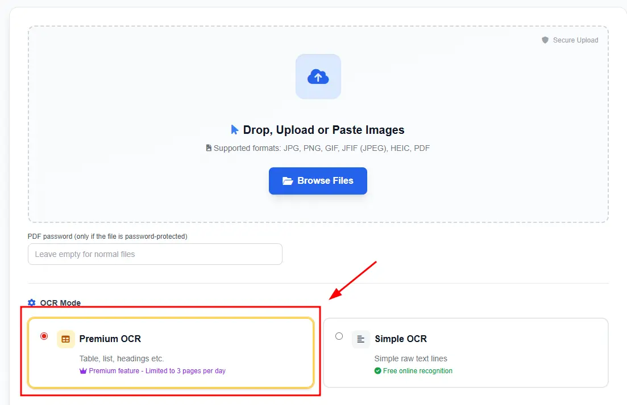This screenshot has width=627, height=405.
Task: Click the blue cursor icon beside the heading
Action: click(x=235, y=130)
